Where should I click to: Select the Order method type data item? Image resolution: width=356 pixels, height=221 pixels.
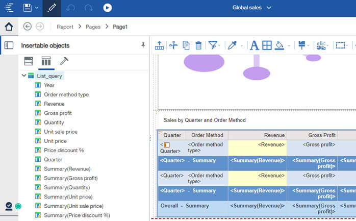pos(66,94)
